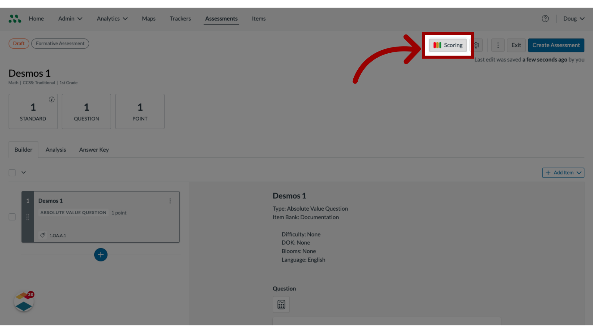
Task: Switch to the Analysis tab
Action: coord(55,149)
